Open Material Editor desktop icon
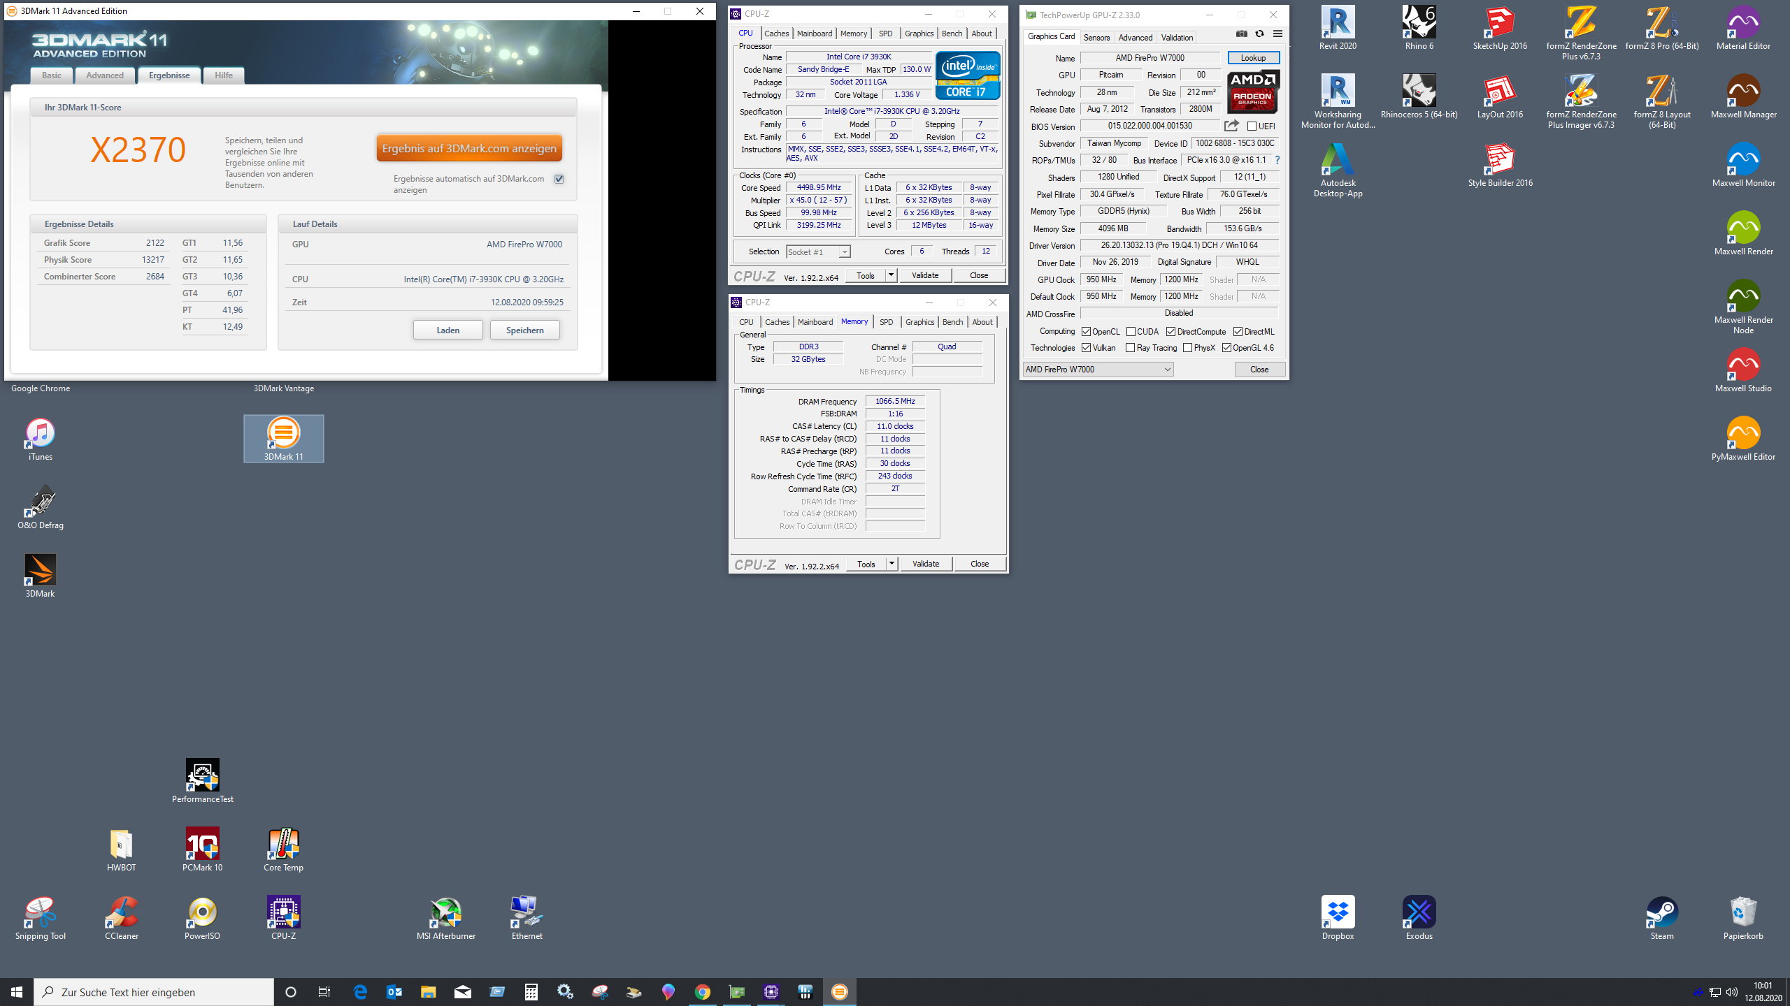 [x=1743, y=28]
